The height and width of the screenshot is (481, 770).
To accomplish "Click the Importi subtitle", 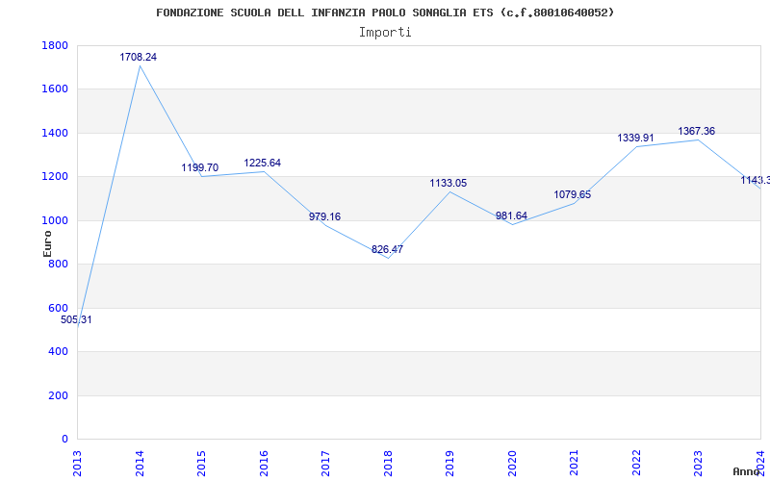I will pos(385,33).
